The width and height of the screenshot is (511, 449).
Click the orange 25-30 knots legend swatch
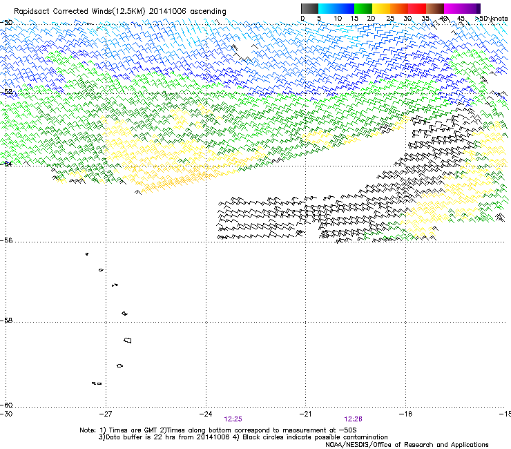[399, 8]
